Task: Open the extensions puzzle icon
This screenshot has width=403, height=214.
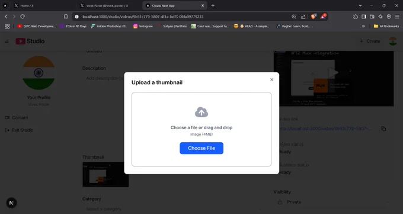Action: pyautogui.click(x=356, y=17)
